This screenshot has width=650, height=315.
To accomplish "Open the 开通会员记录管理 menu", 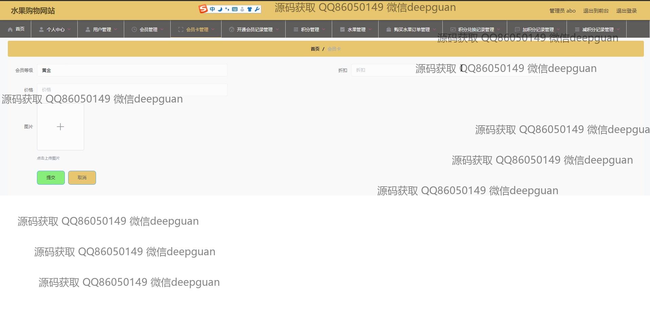I will pos(254,30).
